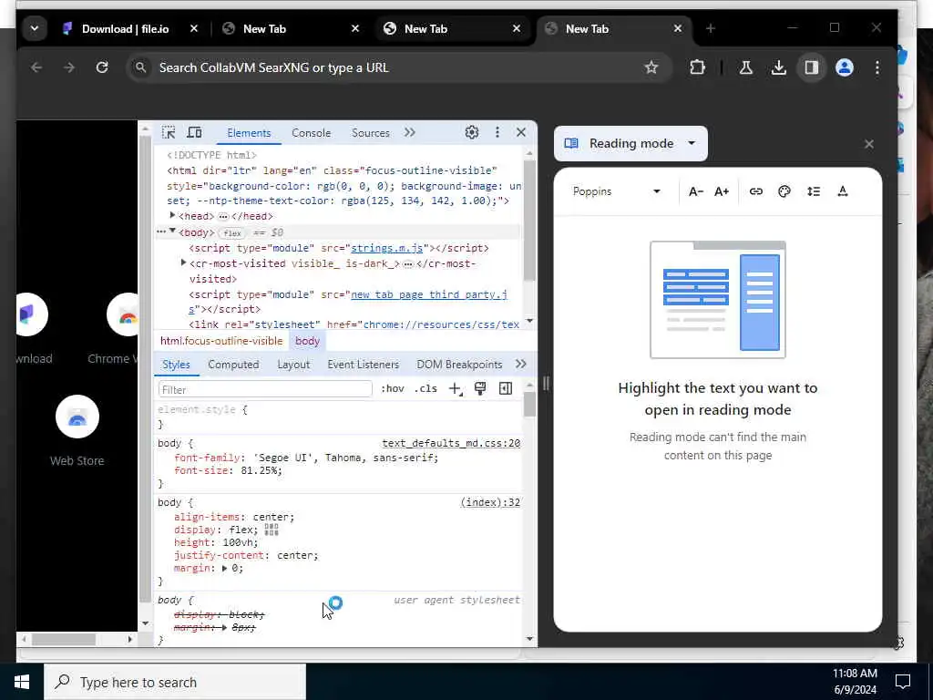Open the Extensions puzzle icon
This screenshot has width=933, height=700.
point(697,67)
